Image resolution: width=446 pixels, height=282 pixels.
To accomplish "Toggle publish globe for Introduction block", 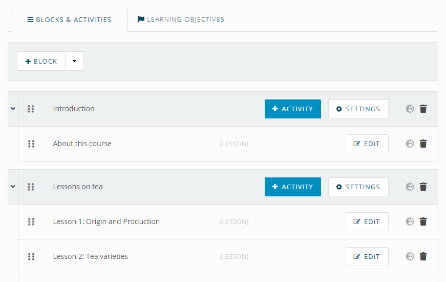I will pos(410,109).
